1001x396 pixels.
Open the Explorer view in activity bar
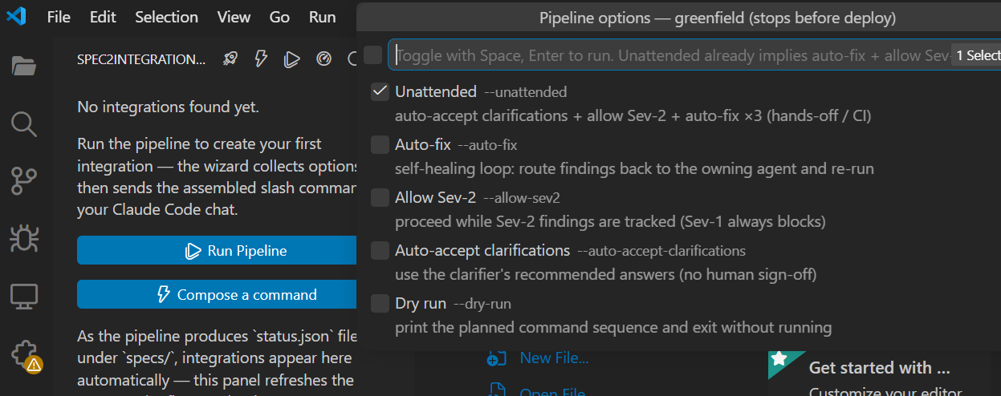(24, 65)
